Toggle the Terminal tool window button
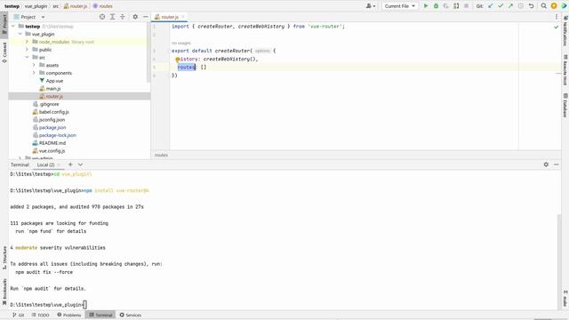 tap(100, 315)
